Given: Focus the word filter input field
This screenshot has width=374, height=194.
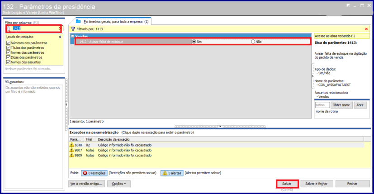Looking at the screenshot, I should click(35, 28).
